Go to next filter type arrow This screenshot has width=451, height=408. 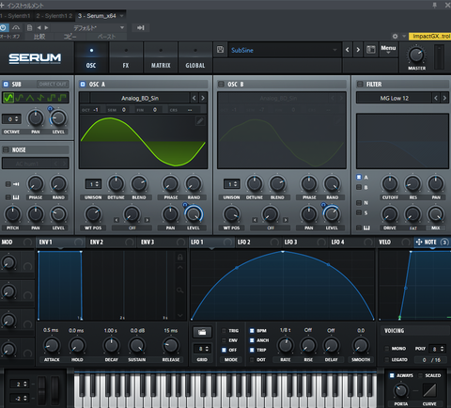pos(444,98)
